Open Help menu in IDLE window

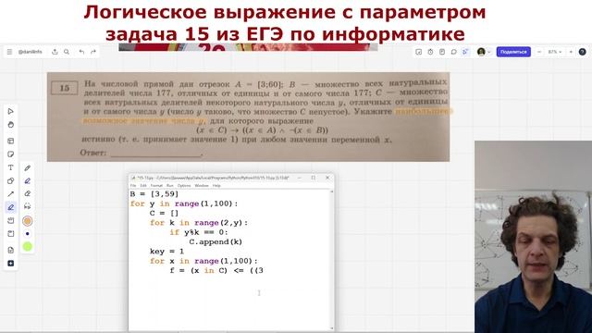[216, 186]
